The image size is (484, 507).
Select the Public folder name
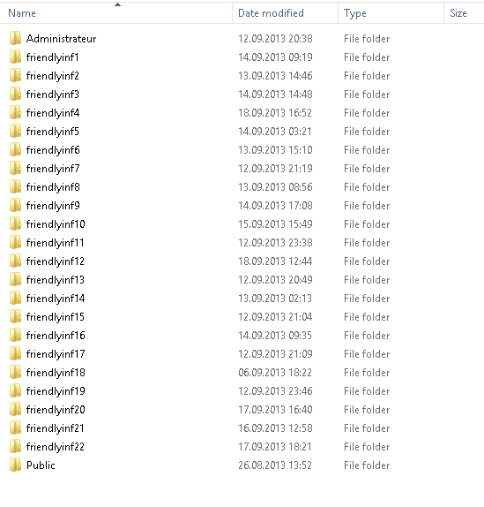tap(41, 465)
